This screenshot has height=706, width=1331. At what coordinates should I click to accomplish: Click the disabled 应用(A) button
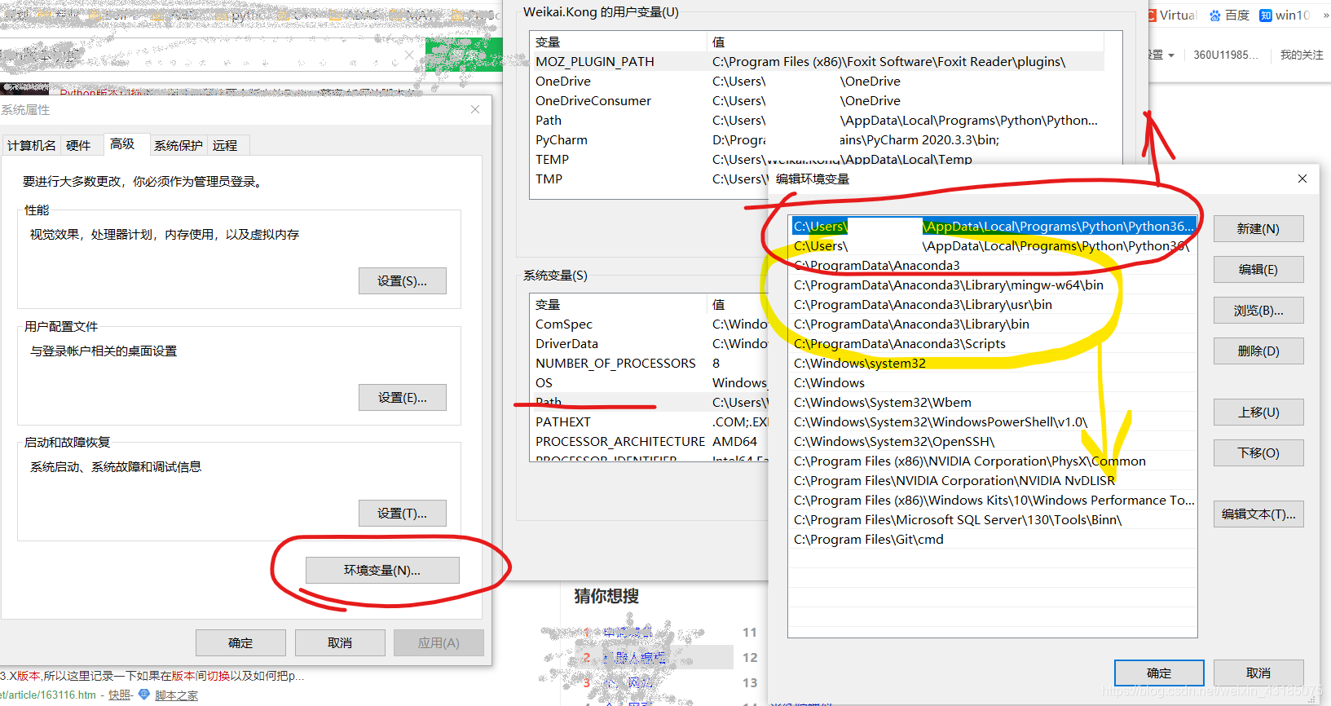439,642
